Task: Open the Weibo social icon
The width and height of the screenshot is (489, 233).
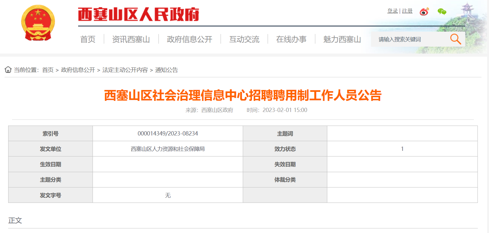Action: pyautogui.click(x=424, y=11)
